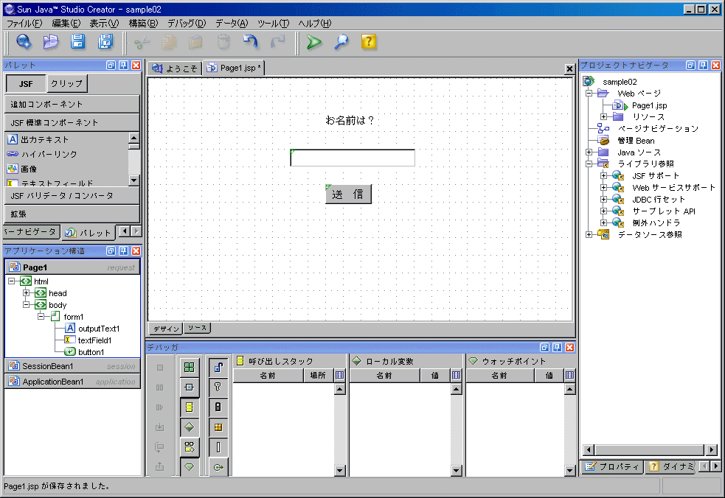725x498 pixels.
Task: Select ページナビゲーション in project navigator
Action: 658,128
